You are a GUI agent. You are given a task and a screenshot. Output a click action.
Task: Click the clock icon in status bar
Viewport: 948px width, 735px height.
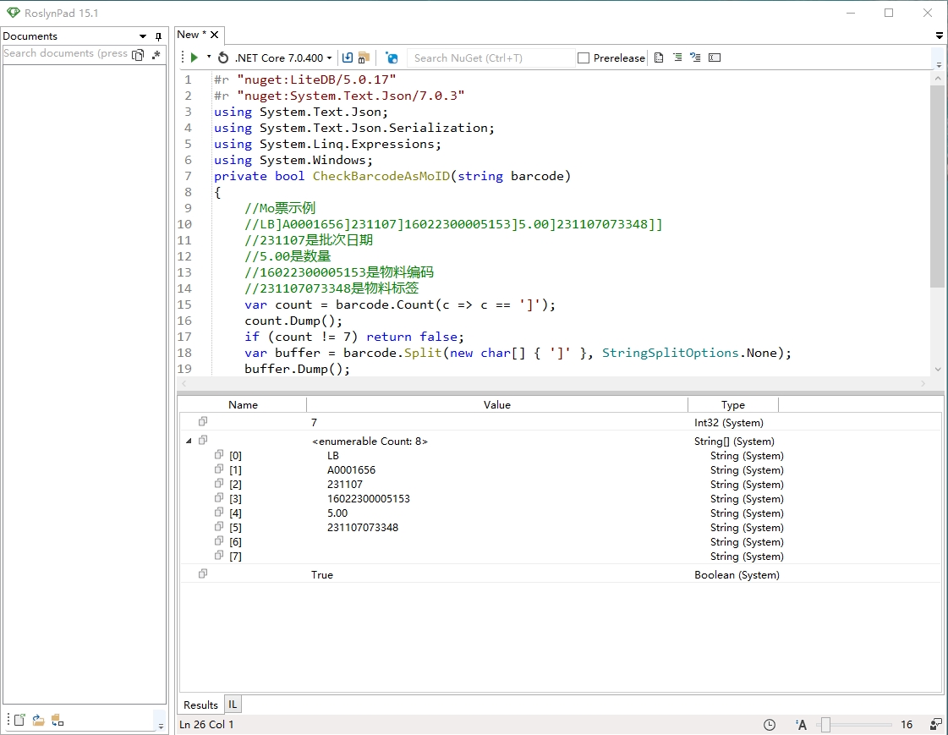(x=770, y=725)
